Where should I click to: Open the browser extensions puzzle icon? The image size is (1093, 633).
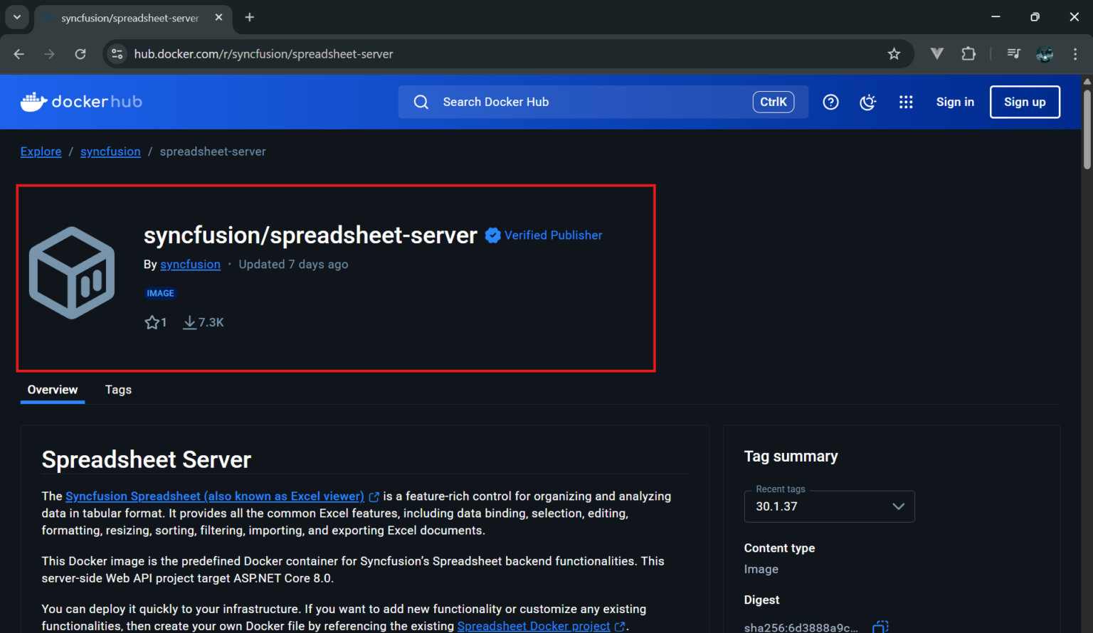968,53
